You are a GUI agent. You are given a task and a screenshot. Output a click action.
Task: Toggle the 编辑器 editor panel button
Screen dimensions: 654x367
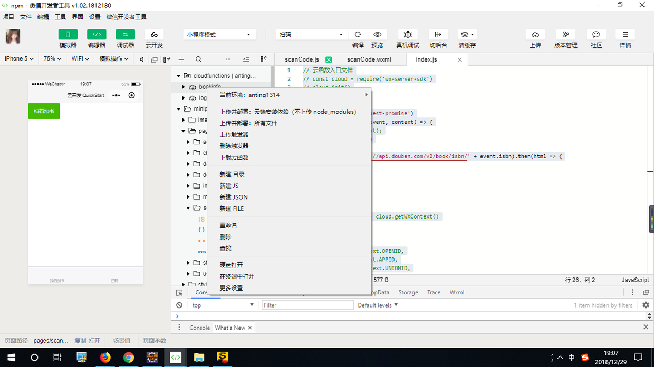pyautogui.click(x=97, y=34)
